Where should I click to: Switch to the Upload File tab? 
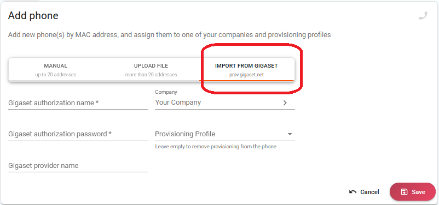pyautogui.click(x=151, y=70)
